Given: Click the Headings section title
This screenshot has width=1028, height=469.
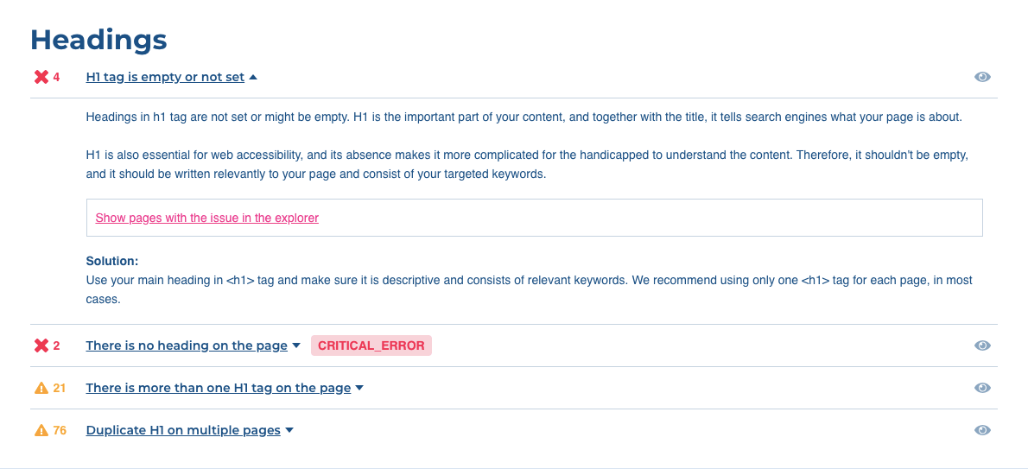Looking at the screenshot, I should (99, 40).
